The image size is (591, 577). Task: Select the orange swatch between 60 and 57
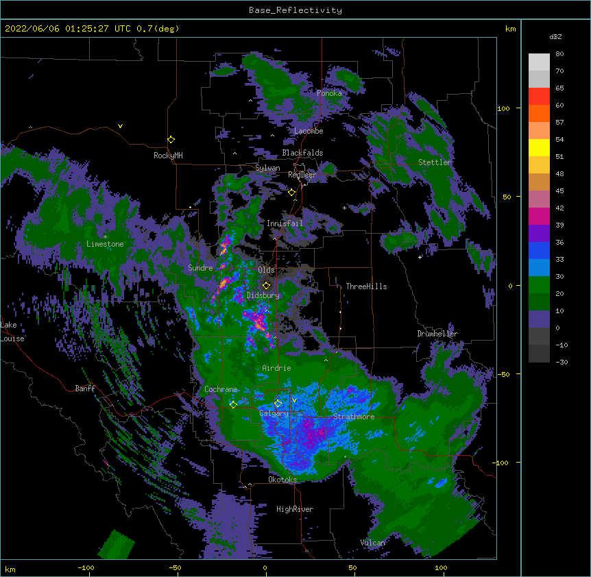coord(539,113)
